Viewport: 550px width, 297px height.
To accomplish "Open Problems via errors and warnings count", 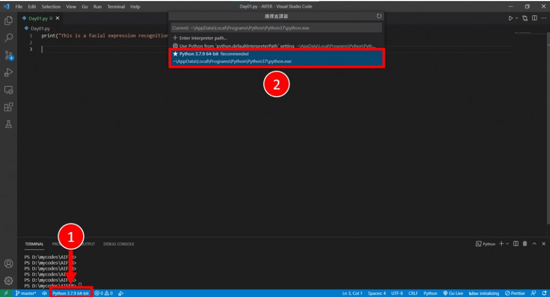I will click(x=104, y=293).
